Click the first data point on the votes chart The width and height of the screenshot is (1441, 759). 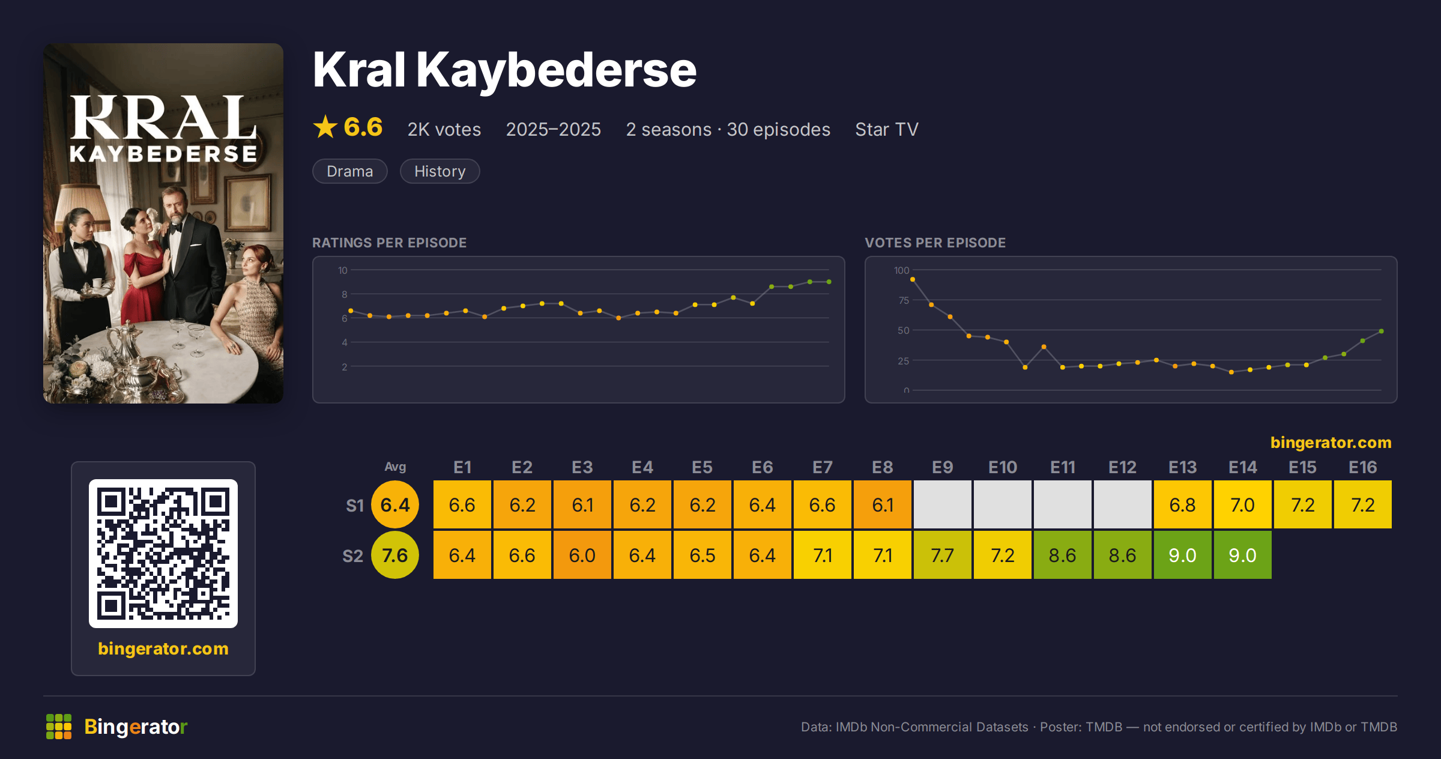[913, 279]
